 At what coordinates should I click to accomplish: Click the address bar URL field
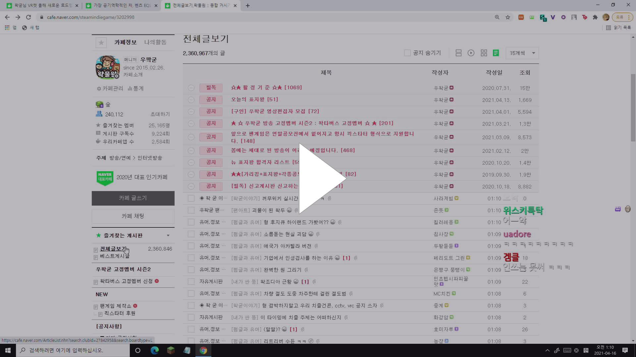click(x=265, y=17)
